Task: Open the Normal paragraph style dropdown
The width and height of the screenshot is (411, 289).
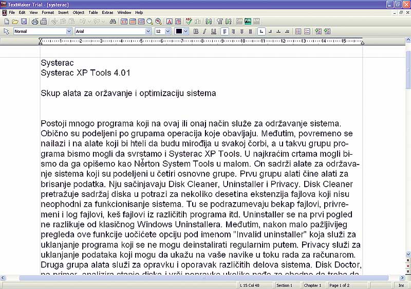Action: (x=69, y=31)
